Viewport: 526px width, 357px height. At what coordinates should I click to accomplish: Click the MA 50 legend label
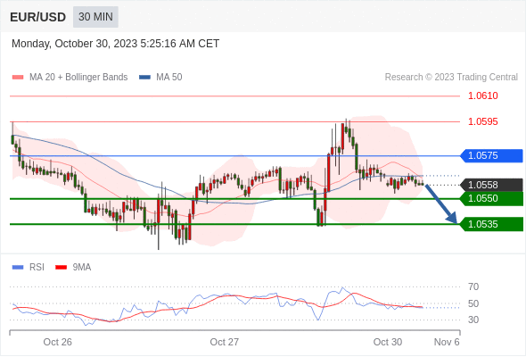pos(169,78)
